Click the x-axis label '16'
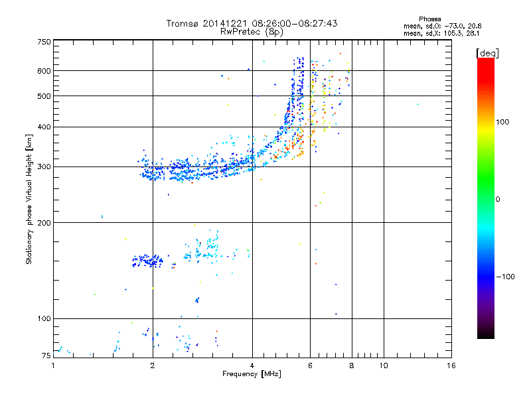The height and width of the screenshot is (398, 531). [451, 365]
